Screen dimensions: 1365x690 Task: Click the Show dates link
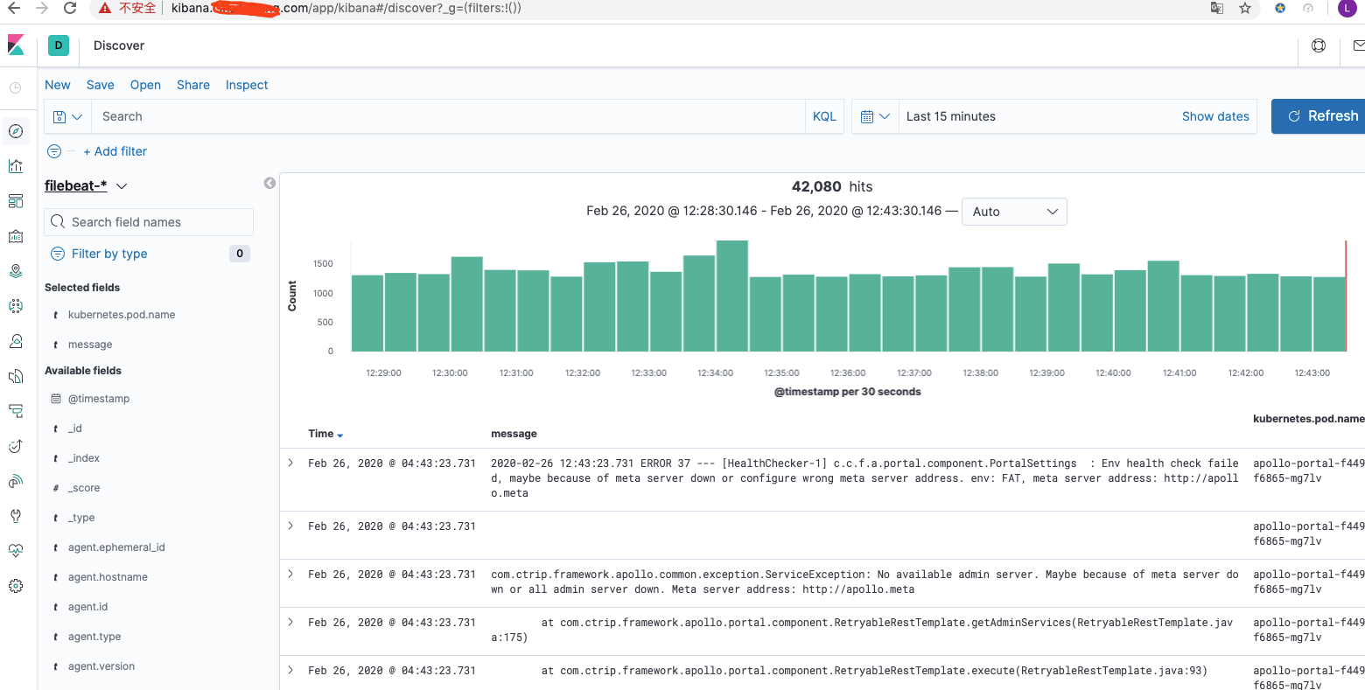coord(1215,116)
